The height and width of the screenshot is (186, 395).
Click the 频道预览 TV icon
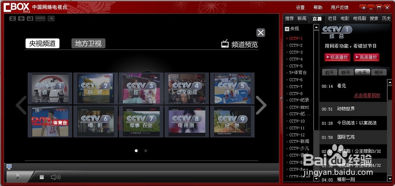click(225, 44)
